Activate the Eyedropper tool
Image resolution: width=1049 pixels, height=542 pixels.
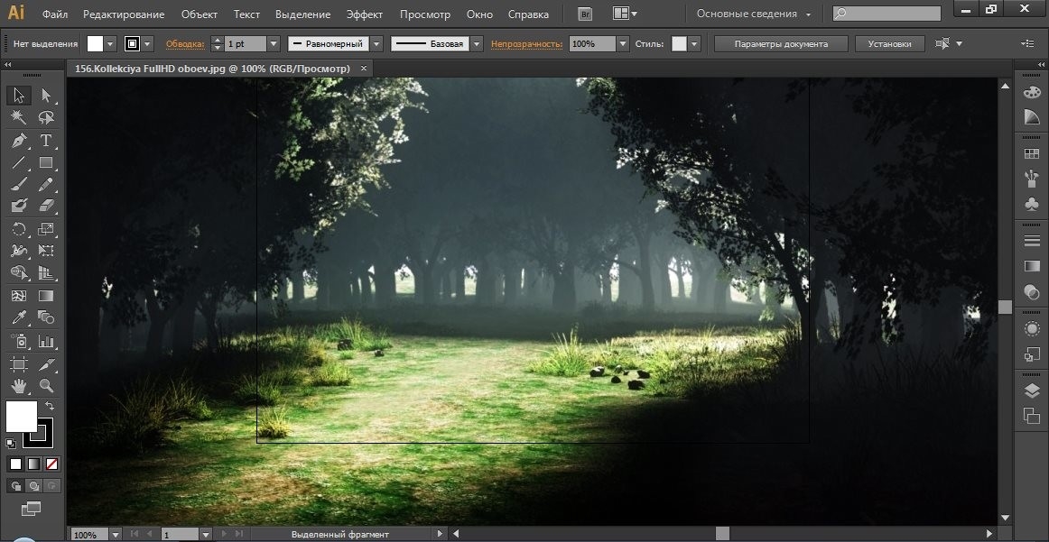point(18,317)
